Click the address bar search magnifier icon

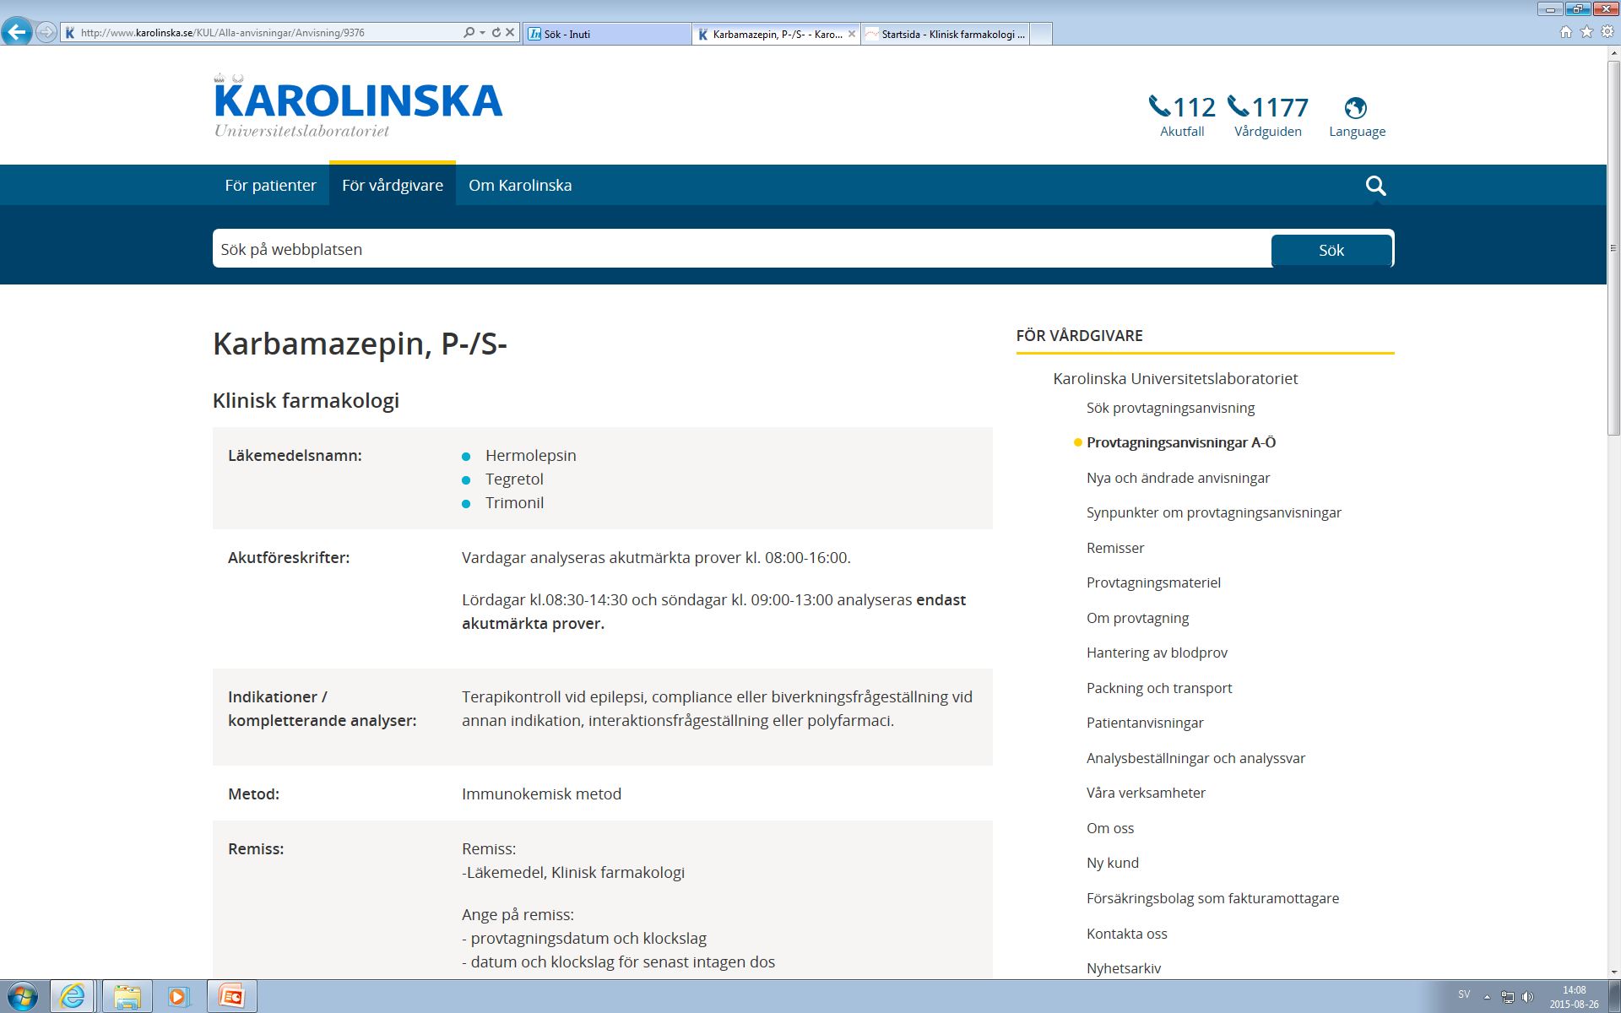[x=469, y=32]
